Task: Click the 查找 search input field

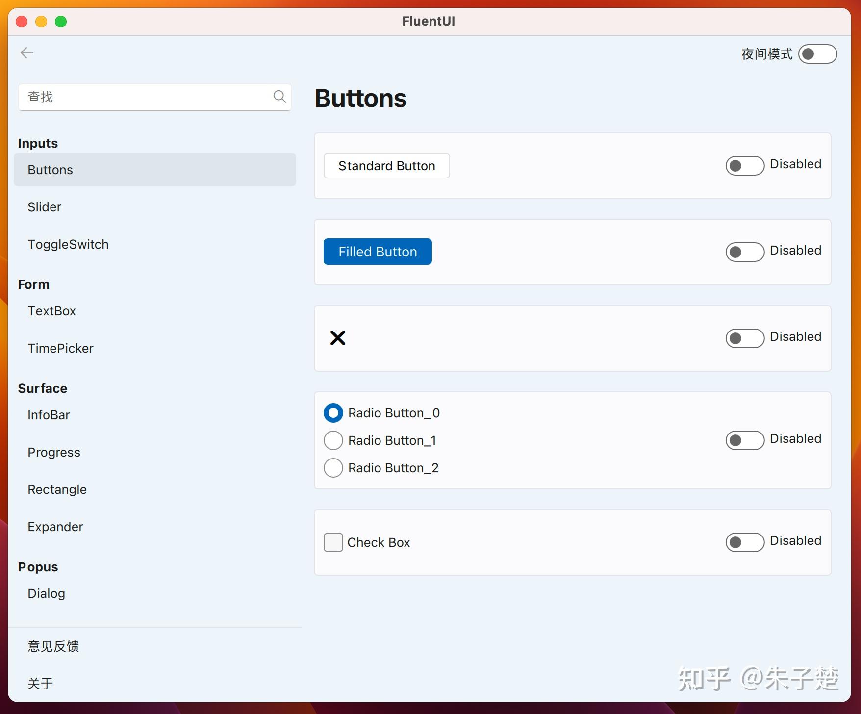Action: 155,97
